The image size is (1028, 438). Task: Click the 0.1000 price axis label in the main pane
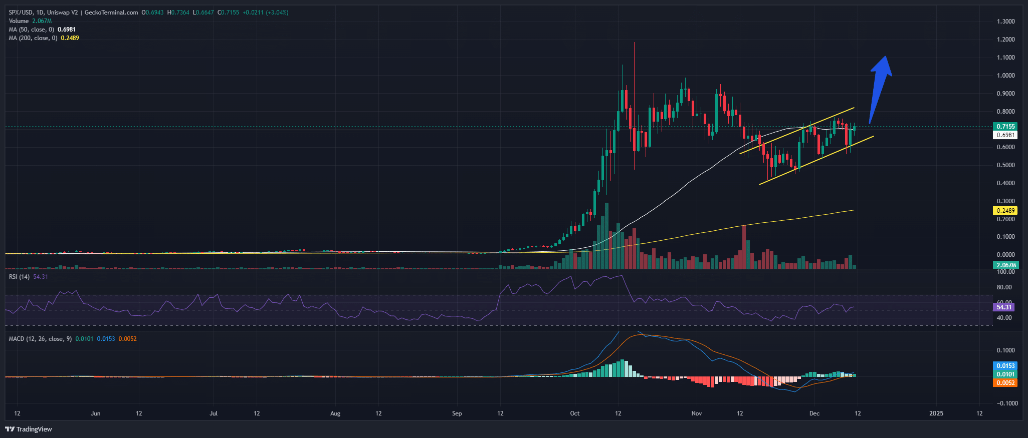[x=1006, y=237]
